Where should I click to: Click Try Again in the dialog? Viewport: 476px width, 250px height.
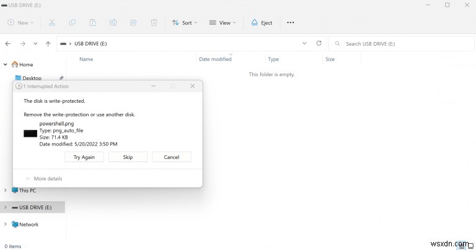(x=84, y=157)
